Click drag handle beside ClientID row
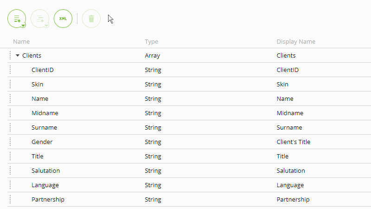371x209 pixels. click(x=10, y=70)
